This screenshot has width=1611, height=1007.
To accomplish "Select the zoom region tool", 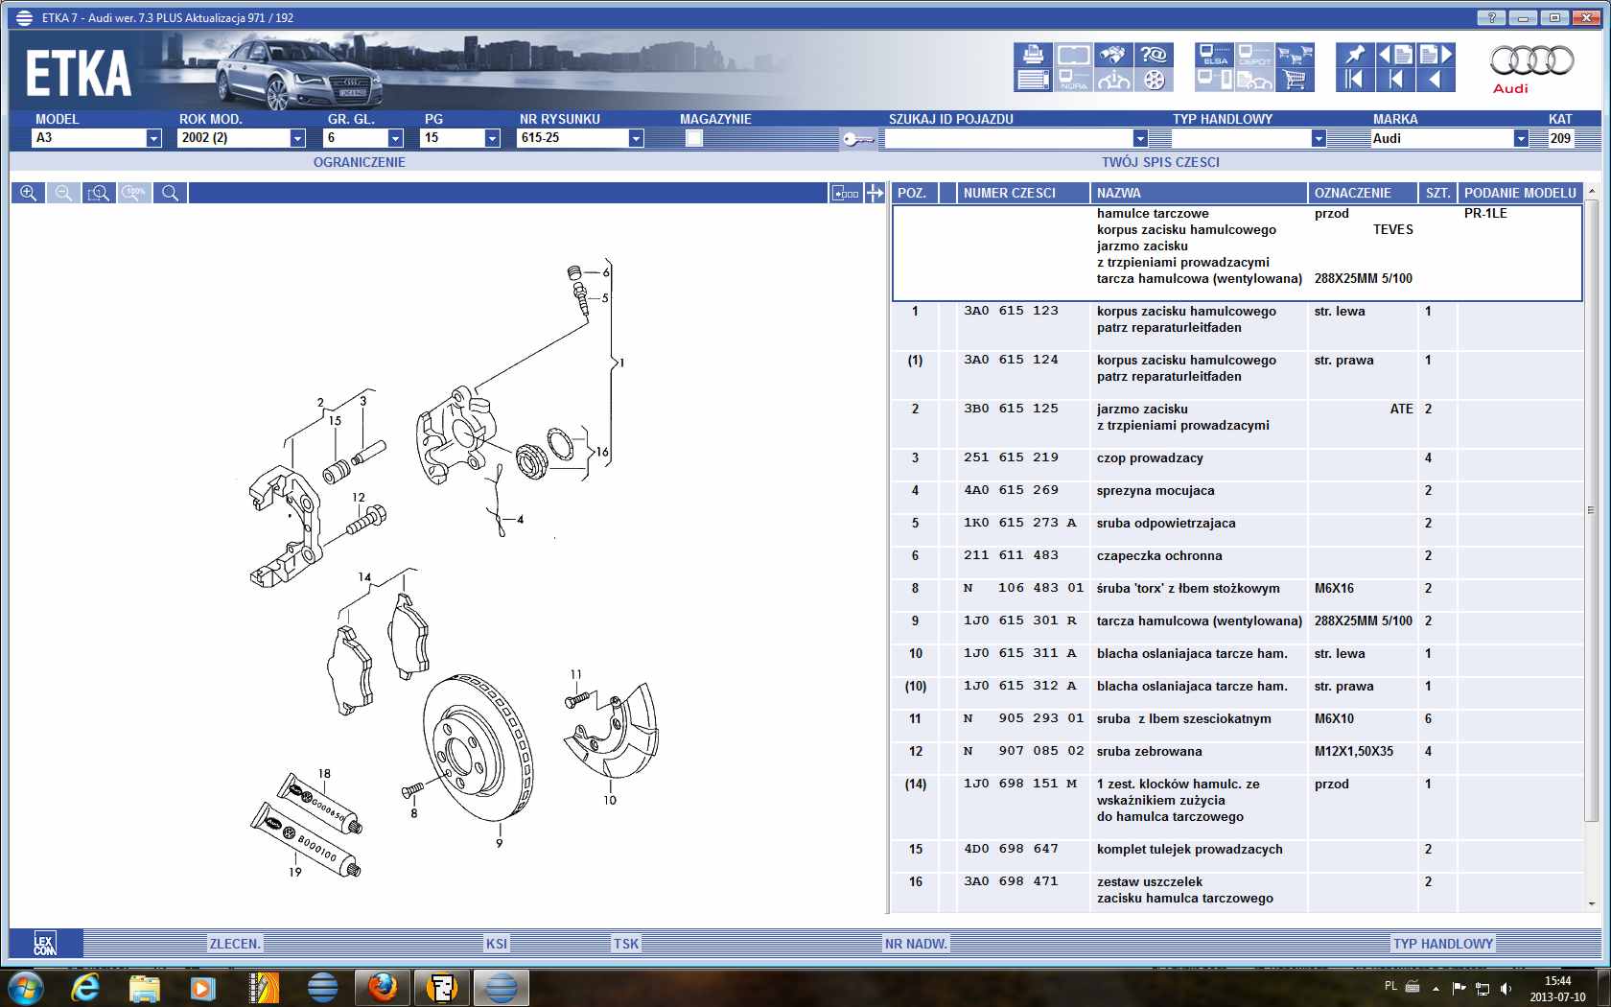I will (x=99, y=193).
